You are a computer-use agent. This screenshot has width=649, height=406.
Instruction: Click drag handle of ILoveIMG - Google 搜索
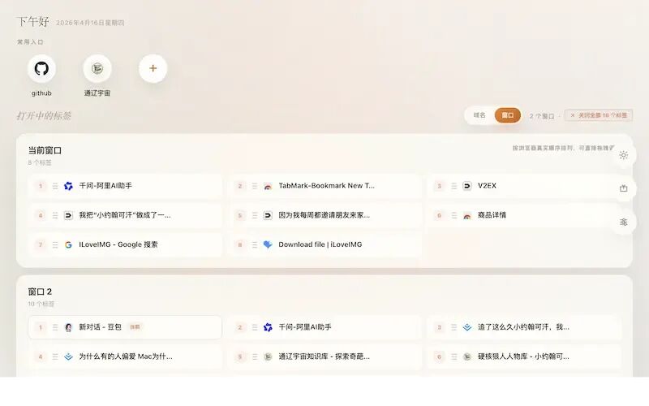(x=55, y=245)
